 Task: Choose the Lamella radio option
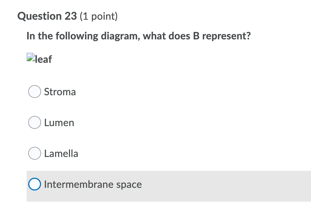coord(35,154)
